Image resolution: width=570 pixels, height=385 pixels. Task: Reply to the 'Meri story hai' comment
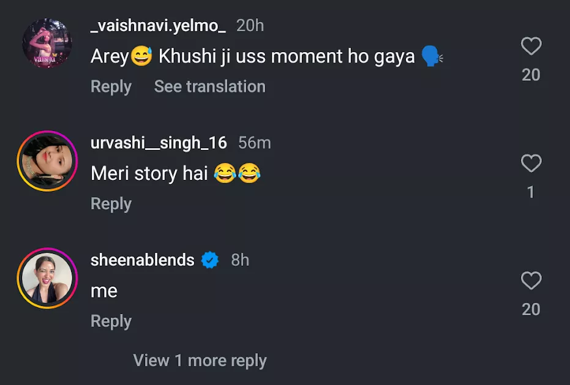click(x=111, y=204)
